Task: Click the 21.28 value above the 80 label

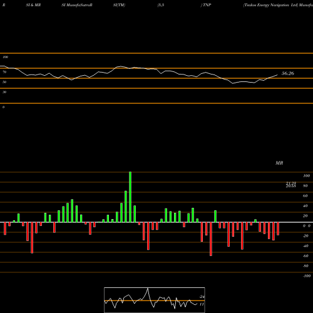Action: click(291, 183)
